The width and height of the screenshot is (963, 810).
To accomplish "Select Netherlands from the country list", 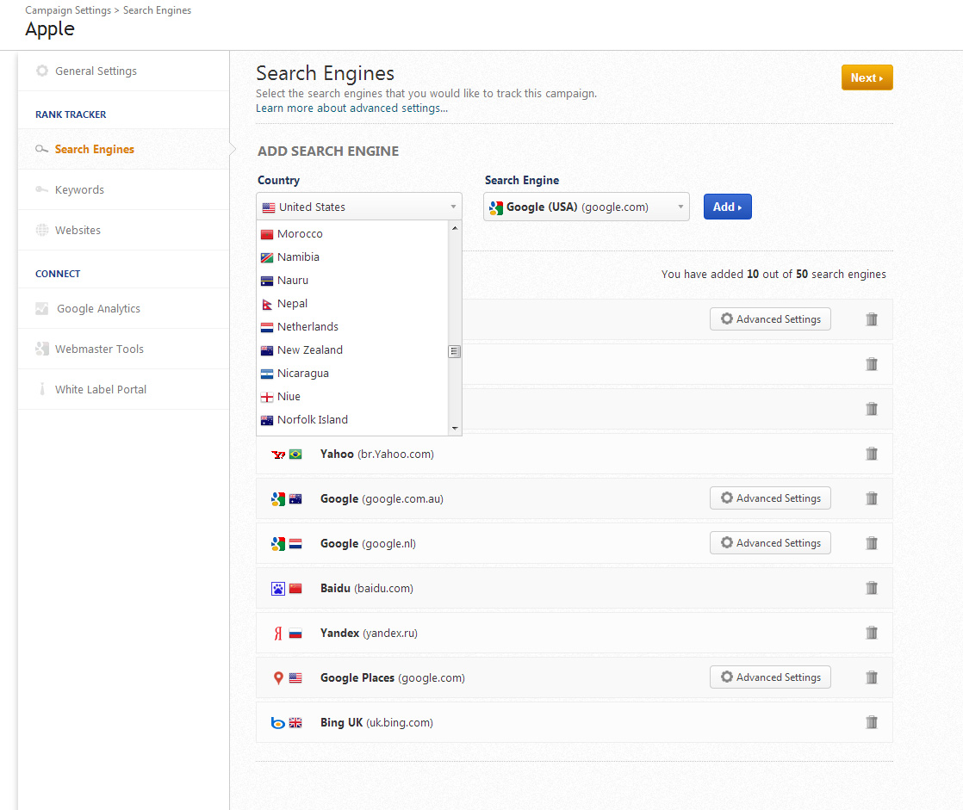I will (308, 327).
